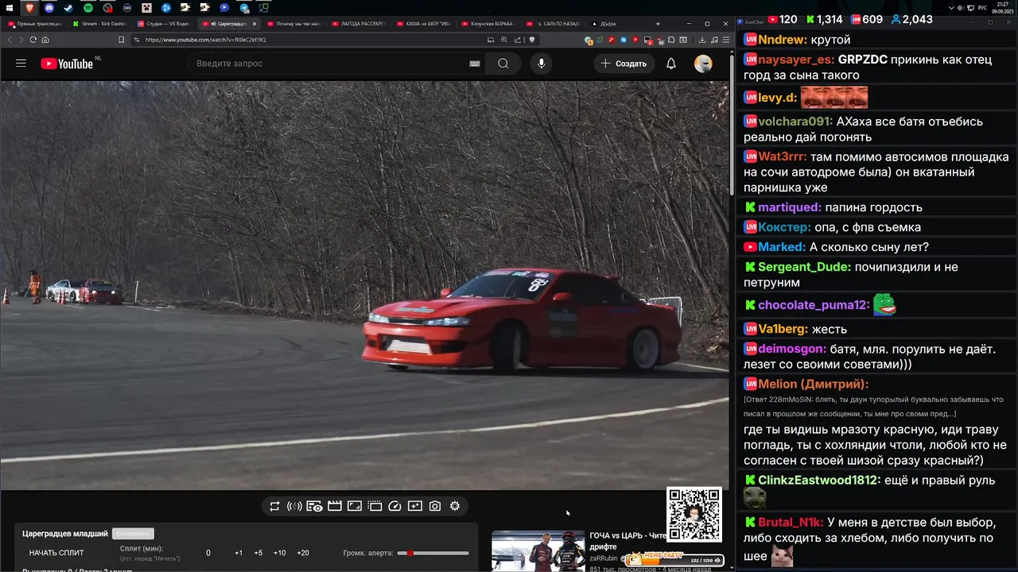The image size is (1018, 572).
Task: Open enhancer settings gear icon
Action: (455, 506)
